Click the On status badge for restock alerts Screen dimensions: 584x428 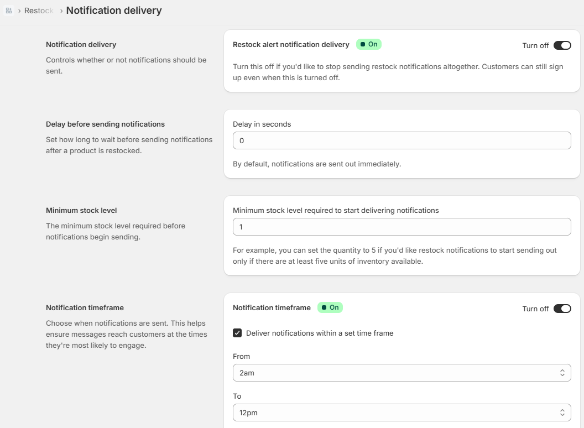point(369,44)
